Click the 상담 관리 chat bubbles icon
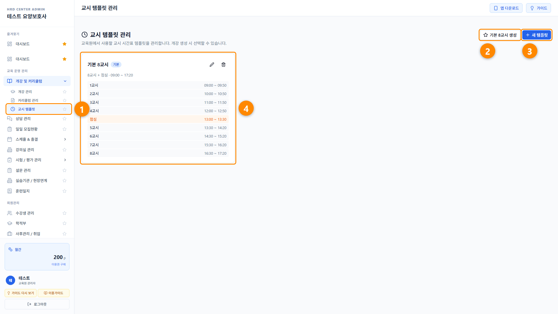This screenshot has width=558, height=314. [x=10, y=119]
